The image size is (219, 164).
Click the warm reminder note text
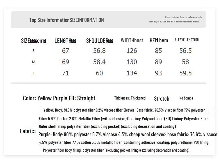click(183, 17)
